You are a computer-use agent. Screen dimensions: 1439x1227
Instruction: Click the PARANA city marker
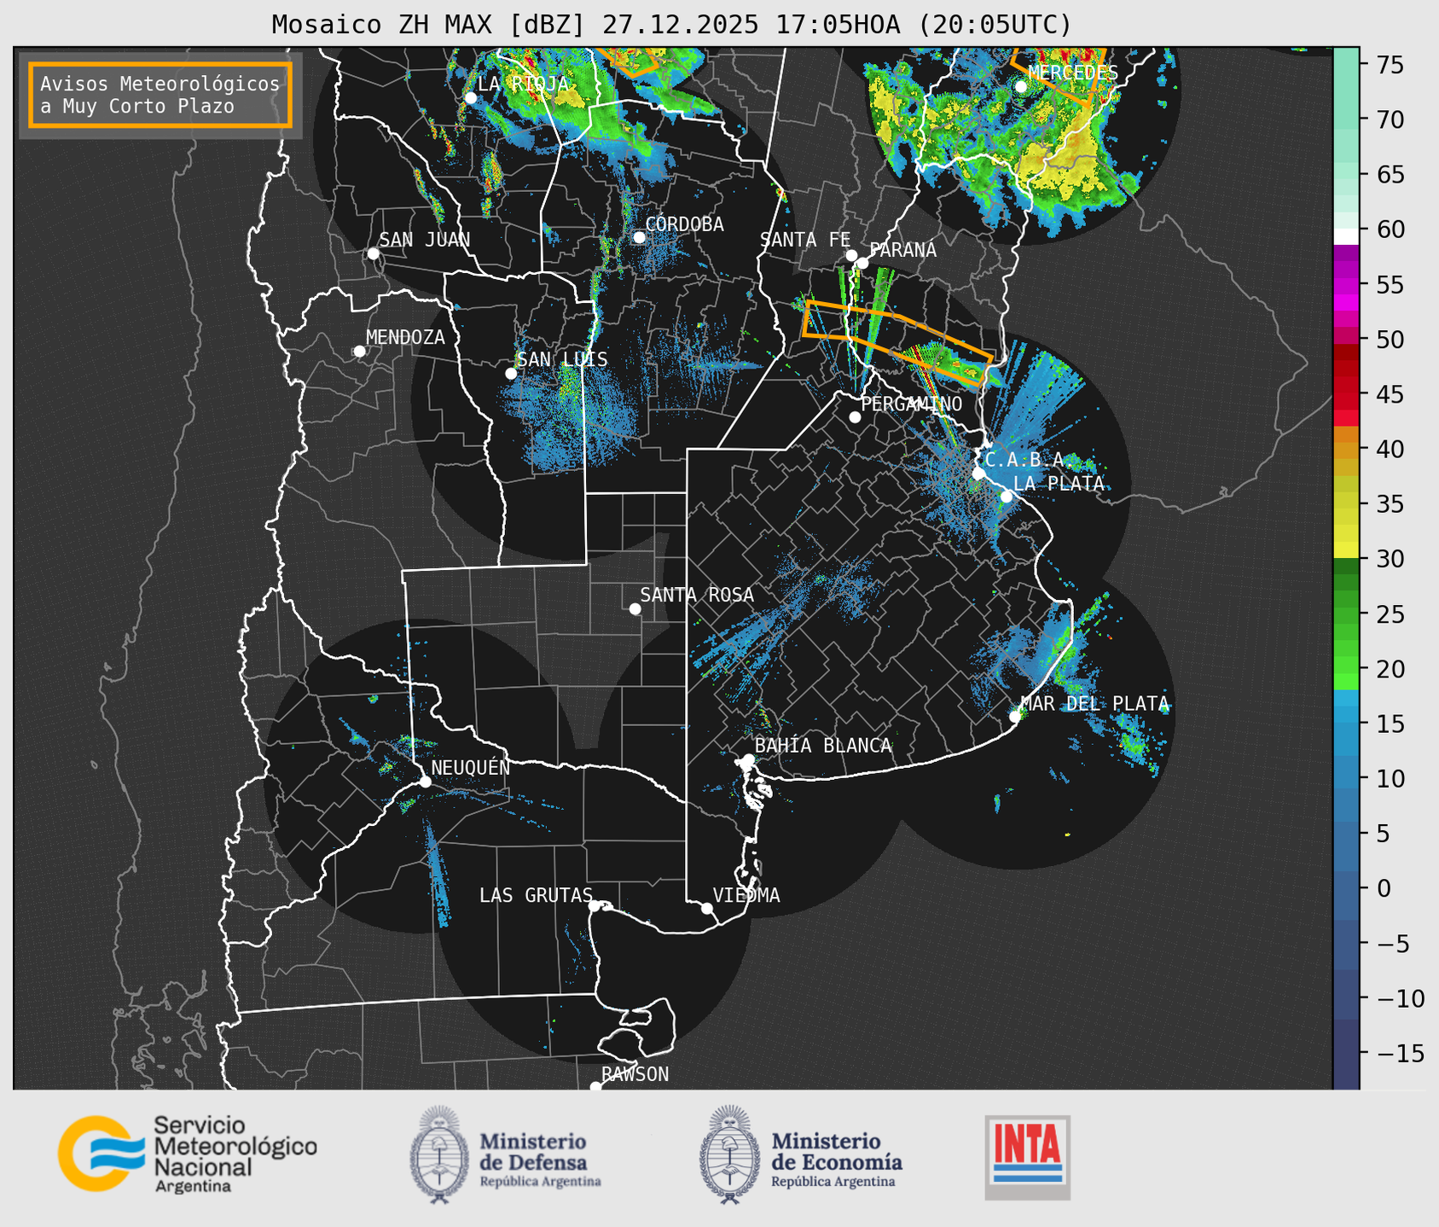click(862, 263)
